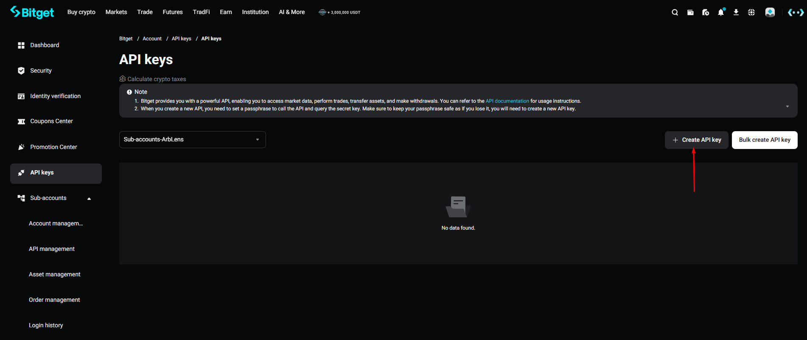
Task: Click the Bitget logo
Action: point(32,12)
